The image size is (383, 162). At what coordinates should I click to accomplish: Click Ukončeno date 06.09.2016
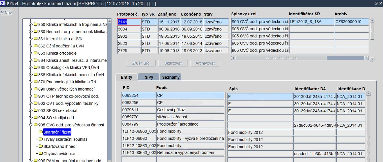(x=192, y=29)
